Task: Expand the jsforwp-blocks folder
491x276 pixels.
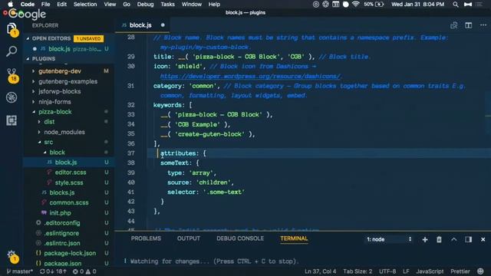Action: point(60,92)
